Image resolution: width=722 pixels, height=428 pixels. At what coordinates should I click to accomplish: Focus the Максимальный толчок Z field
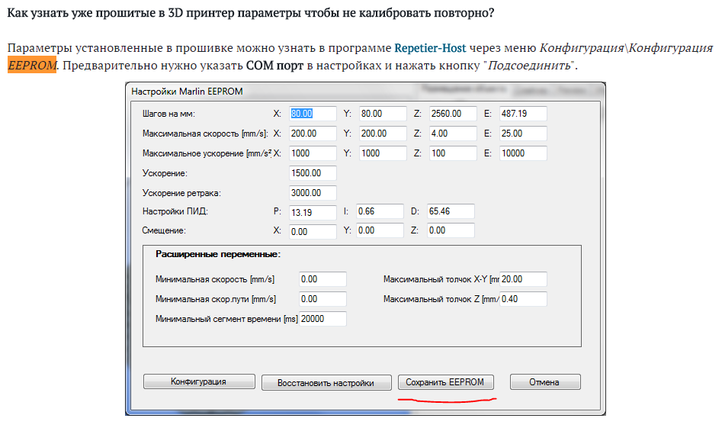[523, 299]
